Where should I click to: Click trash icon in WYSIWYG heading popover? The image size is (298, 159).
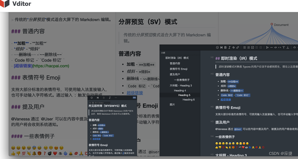click(93, 103)
